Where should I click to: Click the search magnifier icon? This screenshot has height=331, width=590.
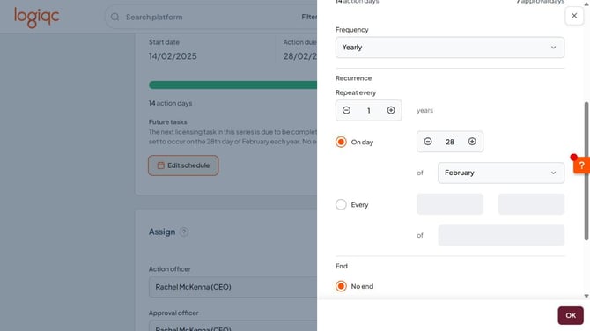115,18
